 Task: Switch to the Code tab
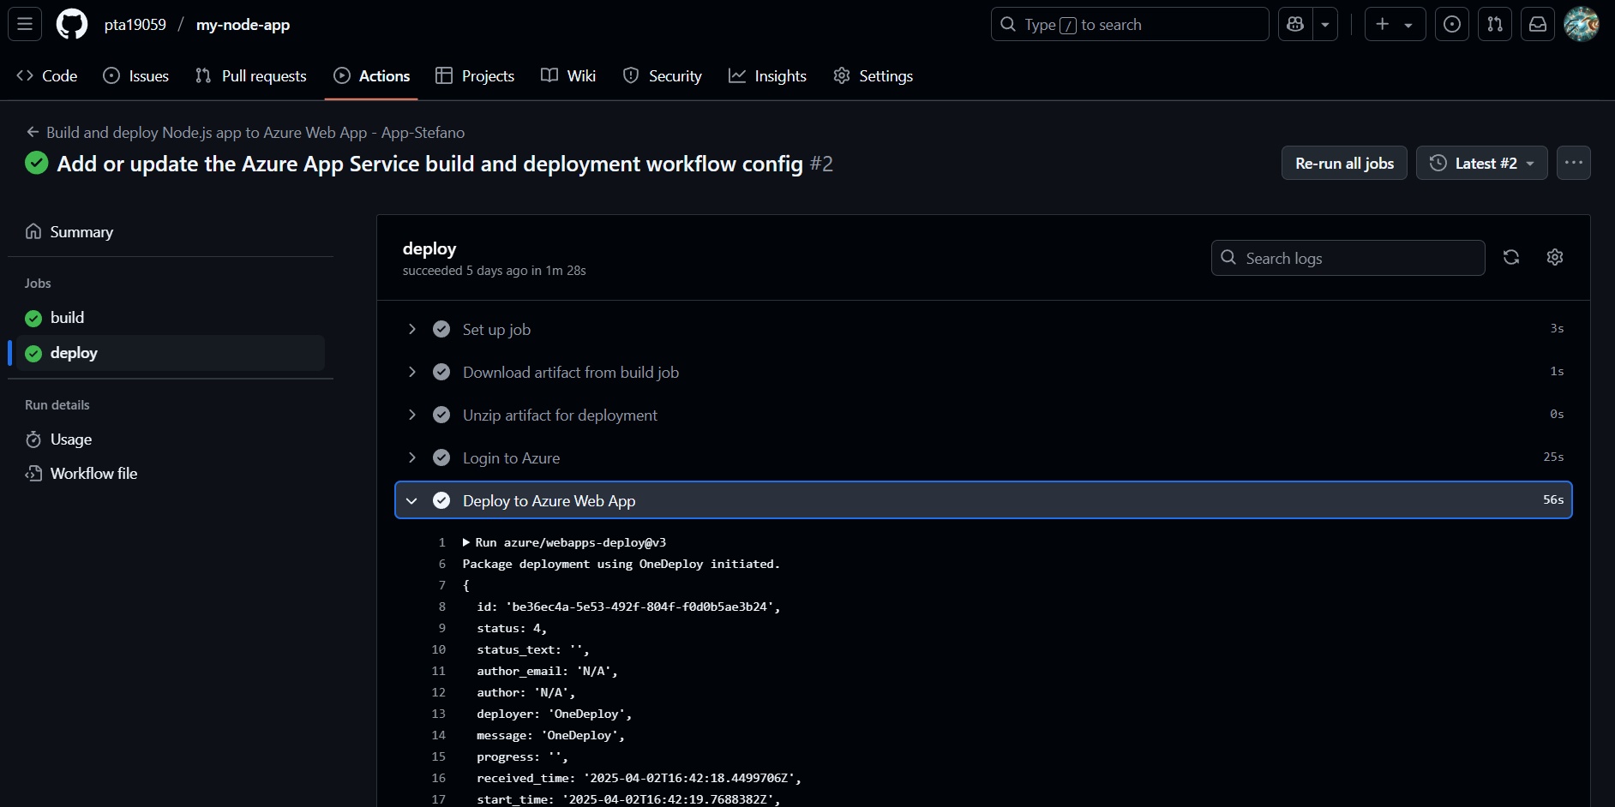(x=47, y=75)
